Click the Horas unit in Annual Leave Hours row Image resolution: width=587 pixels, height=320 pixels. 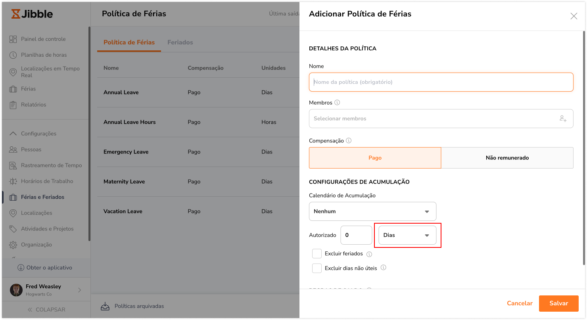(x=269, y=122)
